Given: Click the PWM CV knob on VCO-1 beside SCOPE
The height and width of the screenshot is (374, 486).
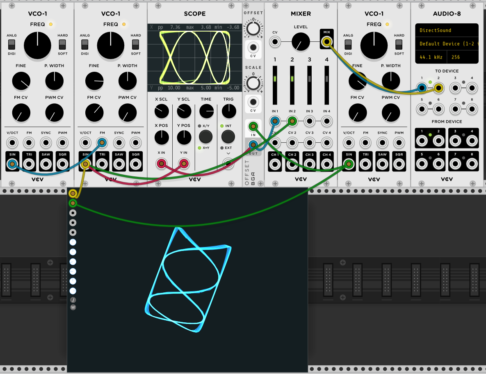Looking at the screenshot, I should 128,113.
